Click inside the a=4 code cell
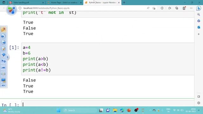The width and height of the screenshot is (203, 114). pyautogui.click(x=108, y=59)
